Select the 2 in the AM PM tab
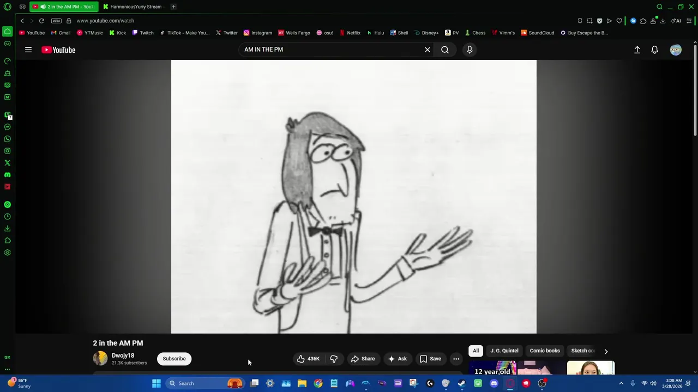 coord(64,7)
